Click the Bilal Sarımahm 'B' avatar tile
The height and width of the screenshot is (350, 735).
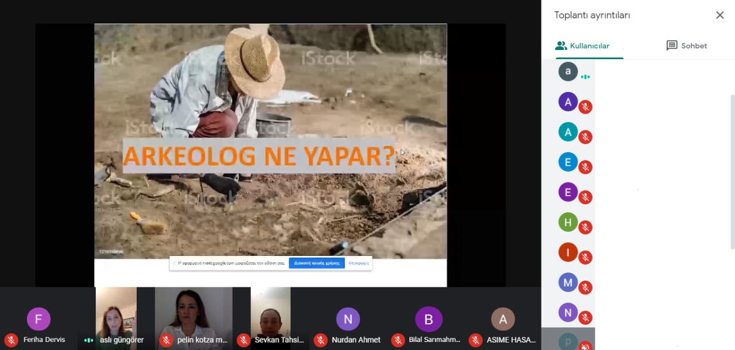[x=428, y=319]
